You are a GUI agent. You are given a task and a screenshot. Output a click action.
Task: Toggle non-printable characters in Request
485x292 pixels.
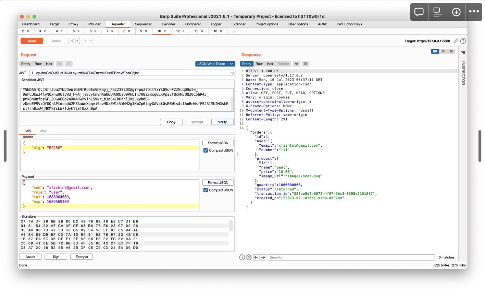click(x=60, y=64)
